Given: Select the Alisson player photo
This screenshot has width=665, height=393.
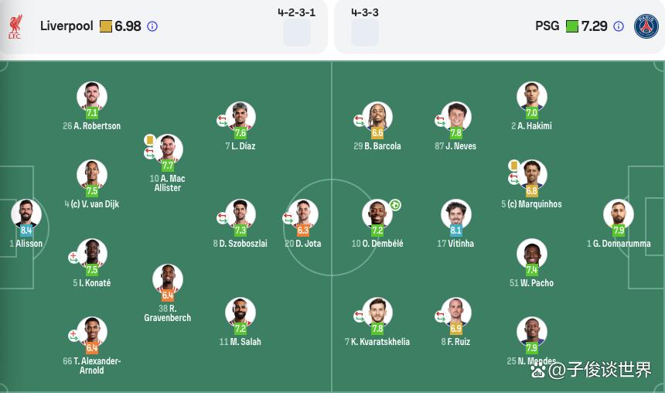Looking at the screenshot, I should [x=26, y=214].
